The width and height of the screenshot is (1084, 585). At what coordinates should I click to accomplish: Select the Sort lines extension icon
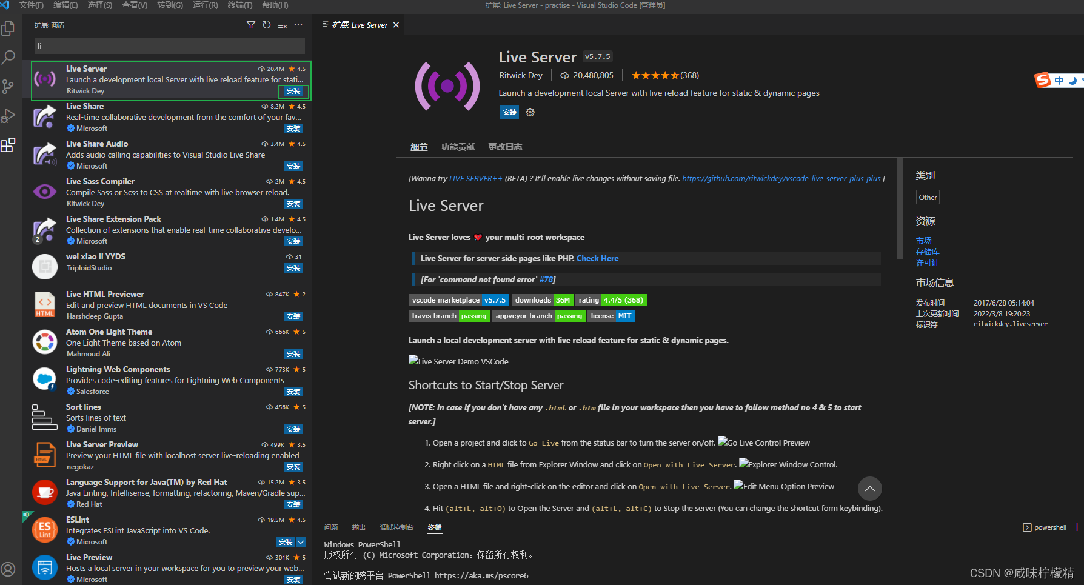tap(45, 418)
